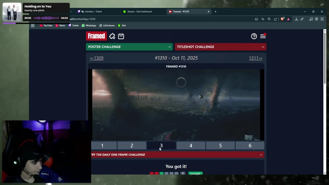329x185 pixels.
Task: Open the Twitch bookmark
Action: (74, 25)
